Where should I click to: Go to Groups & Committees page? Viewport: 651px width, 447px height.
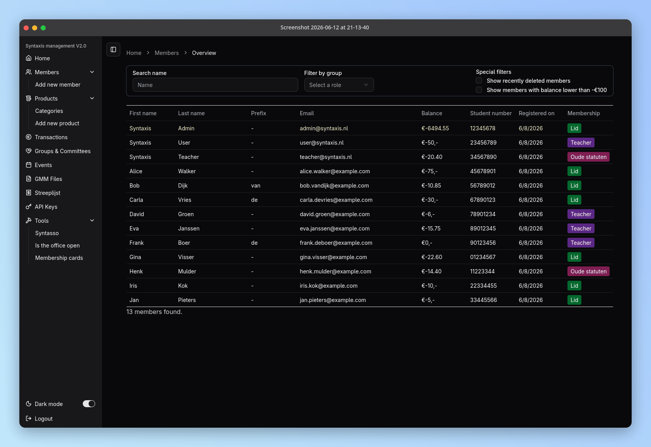click(63, 151)
